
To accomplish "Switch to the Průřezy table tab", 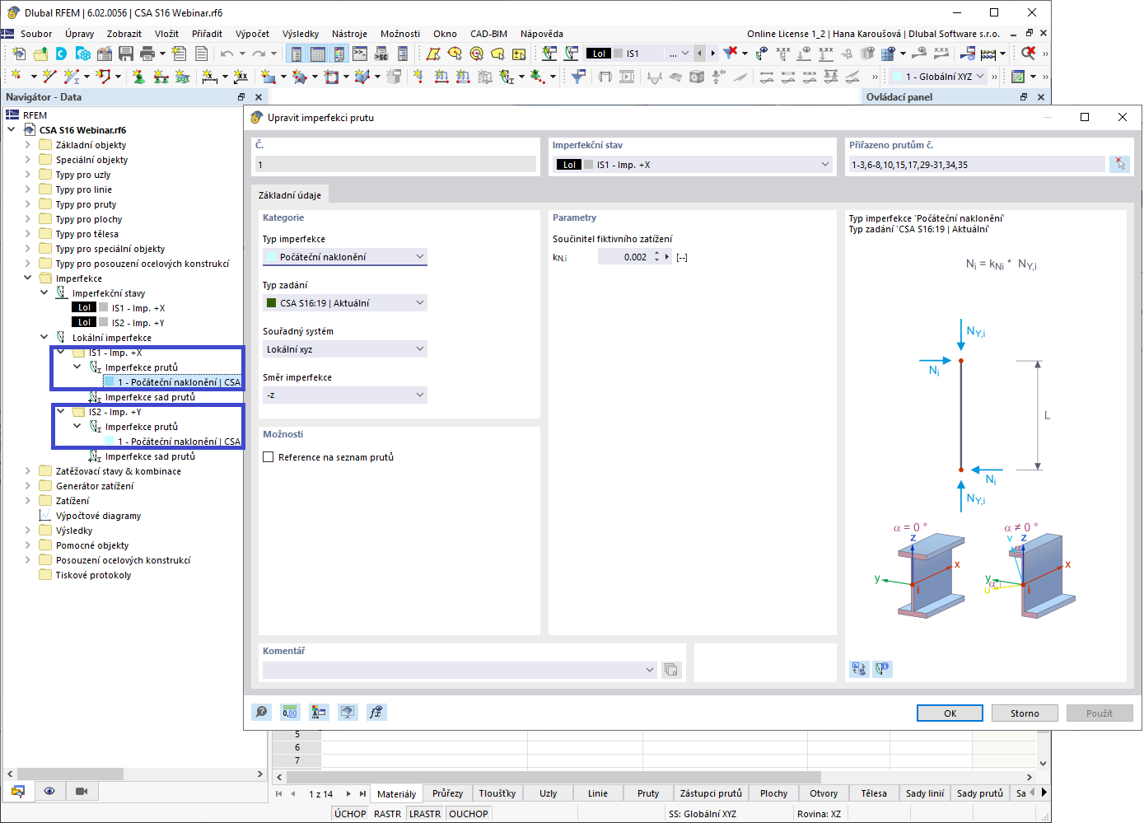I will (x=447, y=793).
